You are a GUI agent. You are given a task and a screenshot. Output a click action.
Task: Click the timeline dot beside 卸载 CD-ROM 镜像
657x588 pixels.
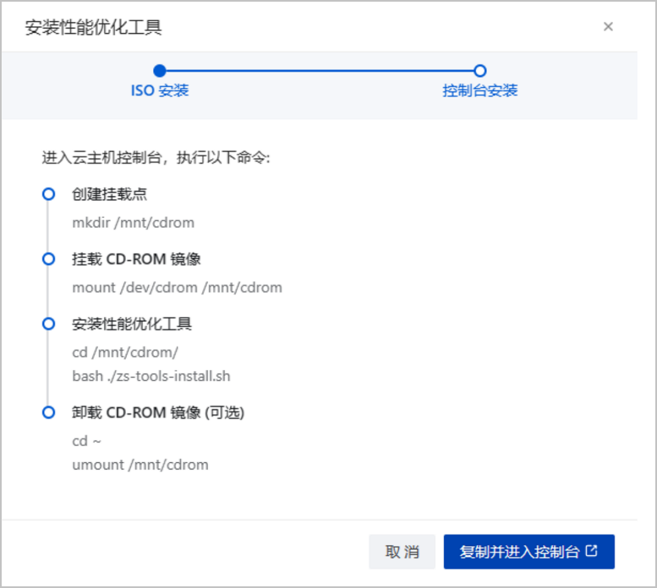coord(48,413)
